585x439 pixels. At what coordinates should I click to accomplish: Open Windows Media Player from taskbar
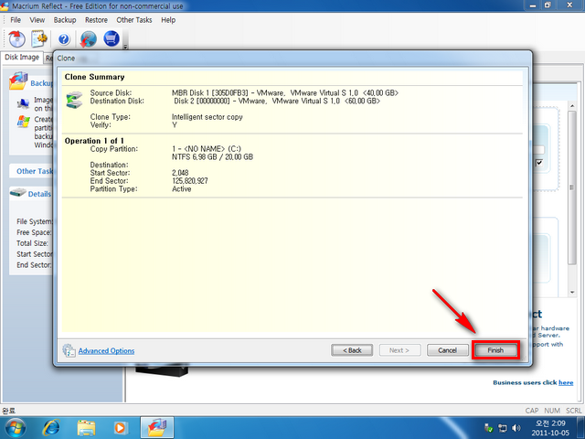(121, 428)
